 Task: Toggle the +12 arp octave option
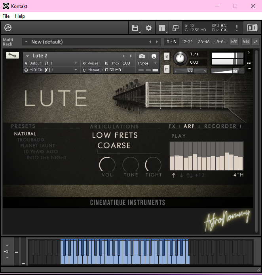[x=199, y=175]
